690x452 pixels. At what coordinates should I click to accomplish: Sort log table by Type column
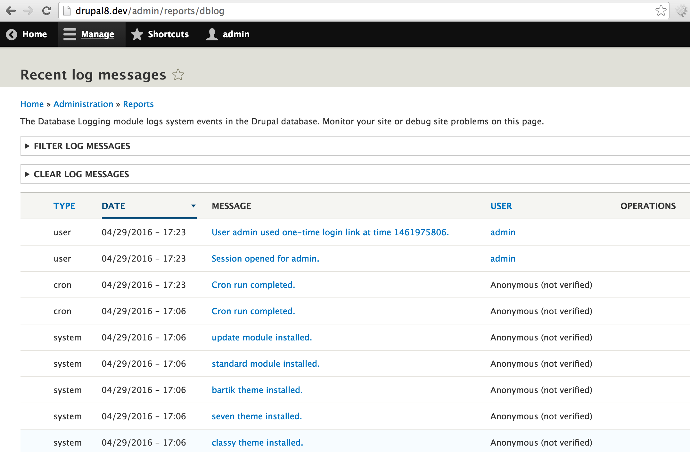[x=64, y=206]
